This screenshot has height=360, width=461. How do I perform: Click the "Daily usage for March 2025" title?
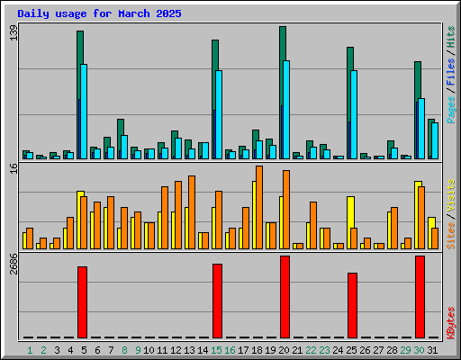coord(99,13)
